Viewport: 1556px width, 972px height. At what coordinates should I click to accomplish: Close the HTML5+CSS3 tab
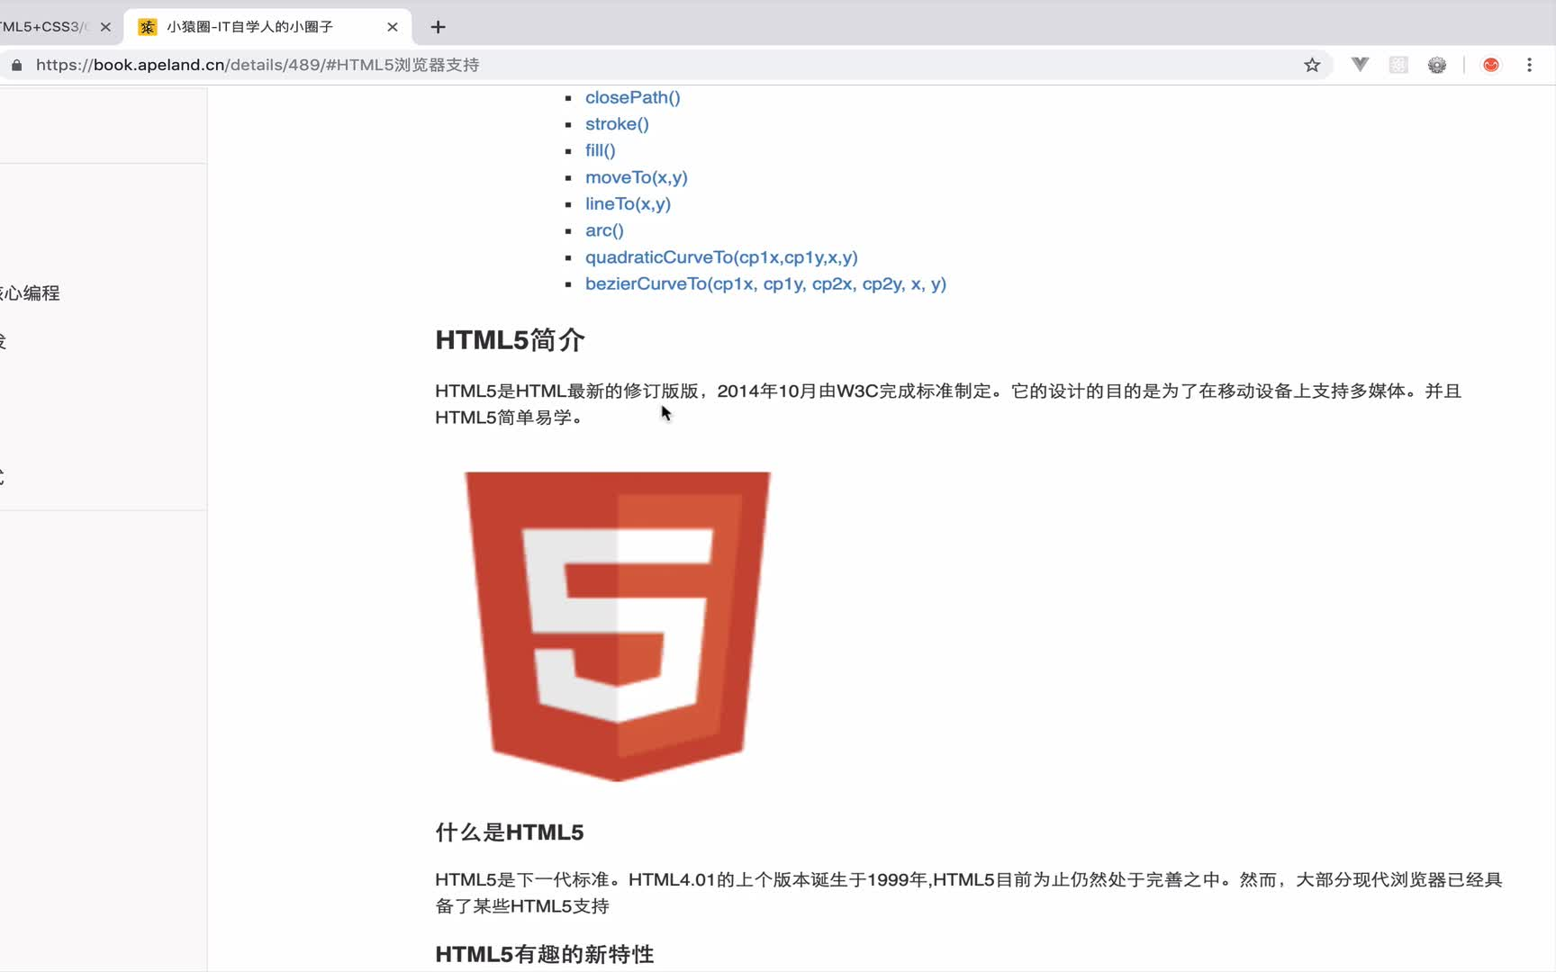(x=105, y=27)
